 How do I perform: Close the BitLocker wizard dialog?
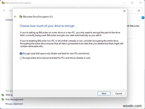pos(124,11)
